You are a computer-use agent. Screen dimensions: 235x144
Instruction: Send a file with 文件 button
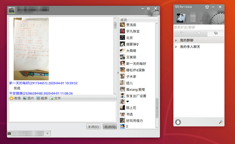point(55,98)
